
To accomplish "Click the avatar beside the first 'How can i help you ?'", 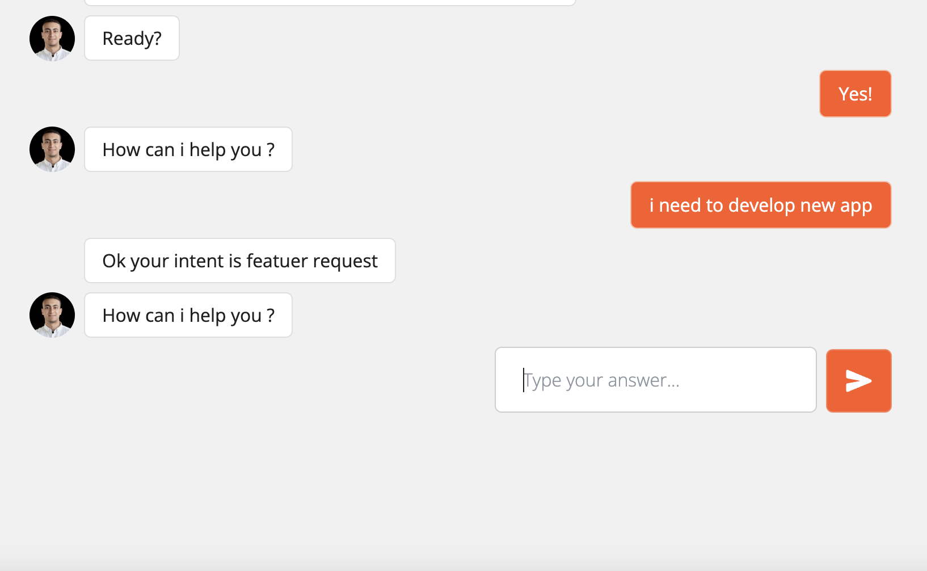I will [52, 149].
